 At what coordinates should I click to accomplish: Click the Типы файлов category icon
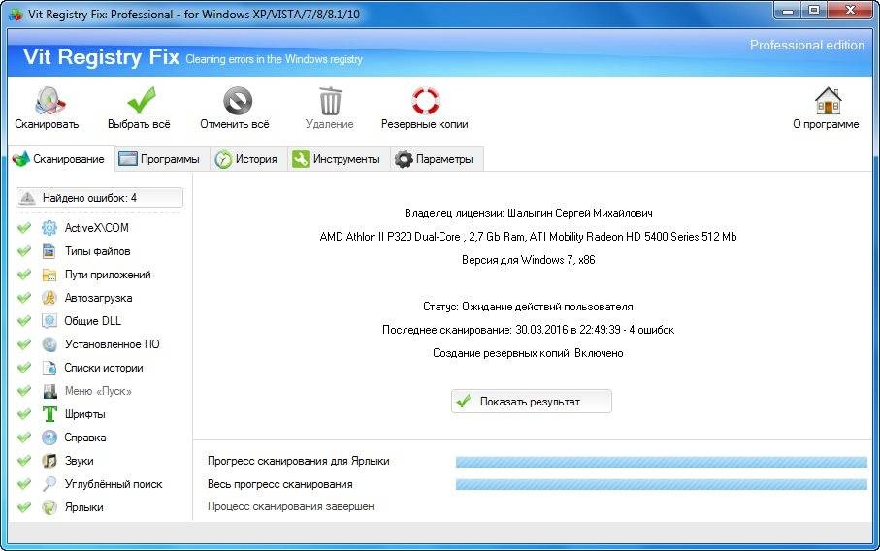[x=49, y=251]
